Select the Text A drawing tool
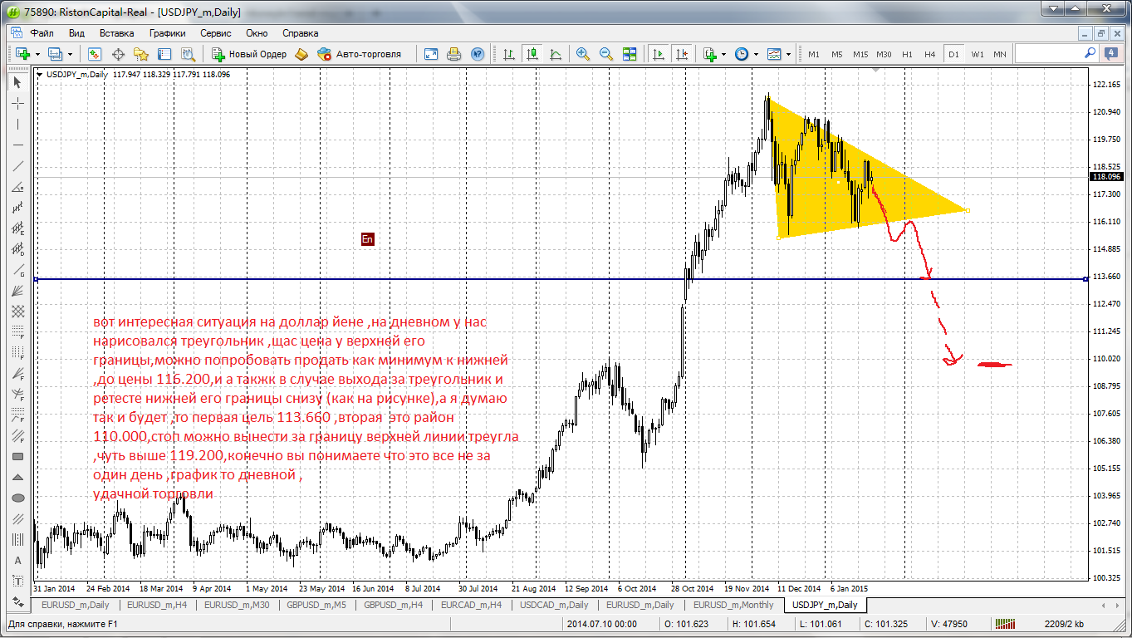 17,561
